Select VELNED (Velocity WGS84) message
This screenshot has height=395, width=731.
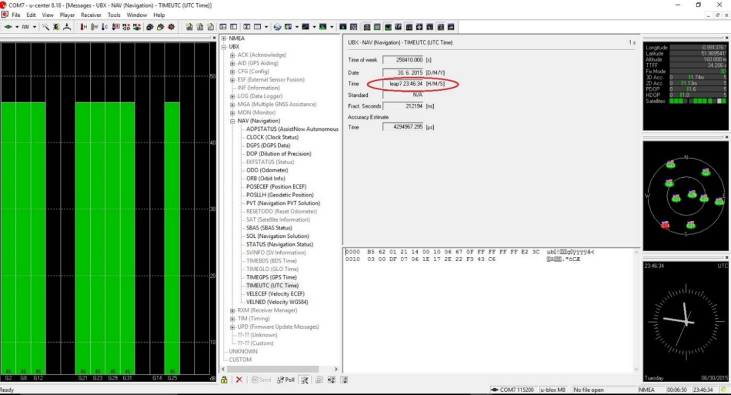[x=277, y=302]
